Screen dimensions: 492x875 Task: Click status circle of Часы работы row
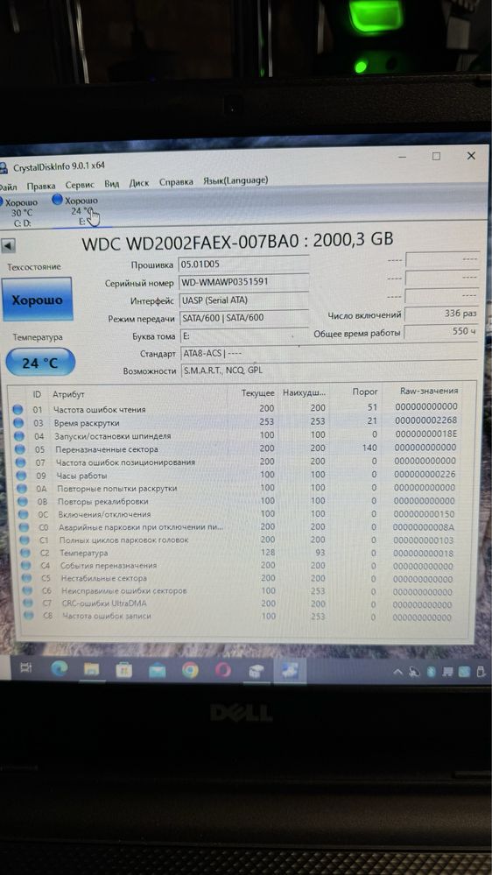tap(22, 476)
